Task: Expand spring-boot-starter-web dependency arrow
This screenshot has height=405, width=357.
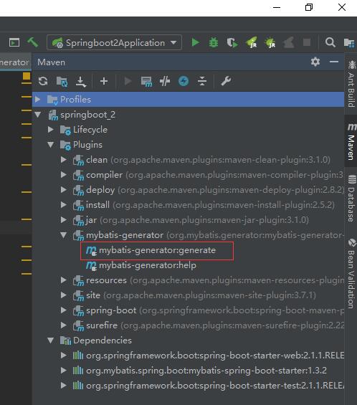Action: [64, 355]
